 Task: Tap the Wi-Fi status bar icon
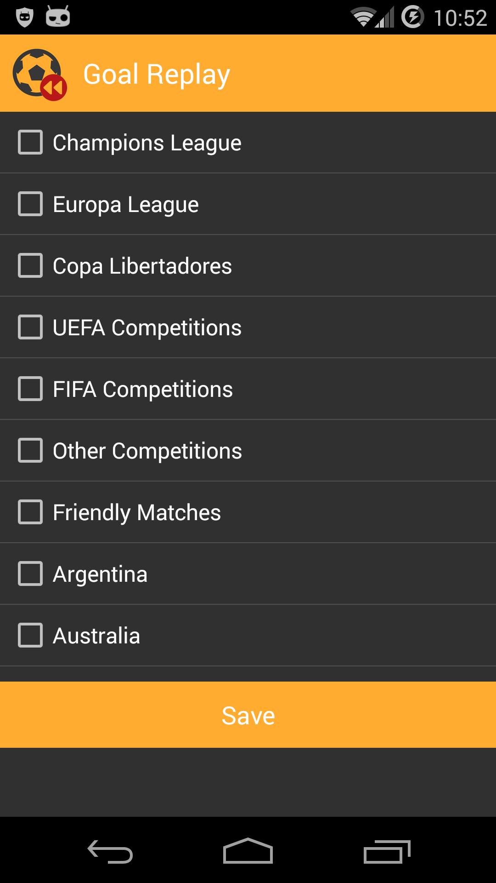[362, 18]
